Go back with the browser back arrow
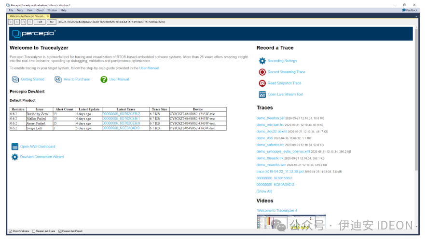This screenshot has width=426, height=242. (11, 22)
